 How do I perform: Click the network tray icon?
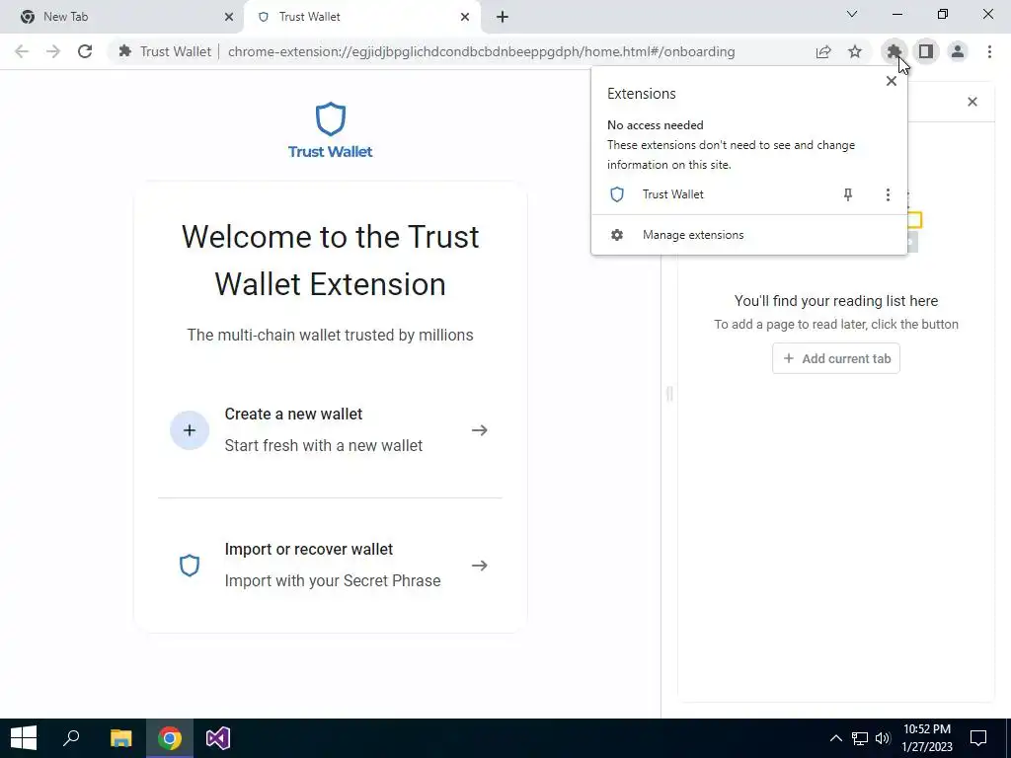[860, 738]
